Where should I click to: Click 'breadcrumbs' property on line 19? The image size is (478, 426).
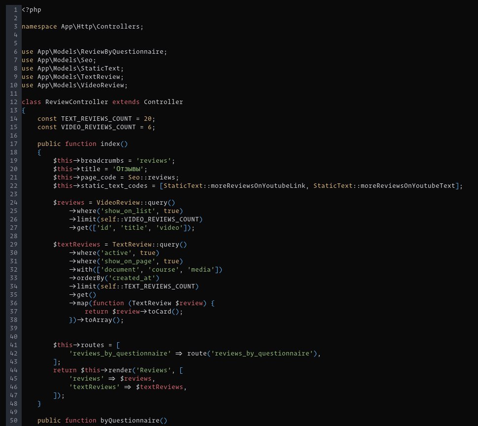click(102, 161)
